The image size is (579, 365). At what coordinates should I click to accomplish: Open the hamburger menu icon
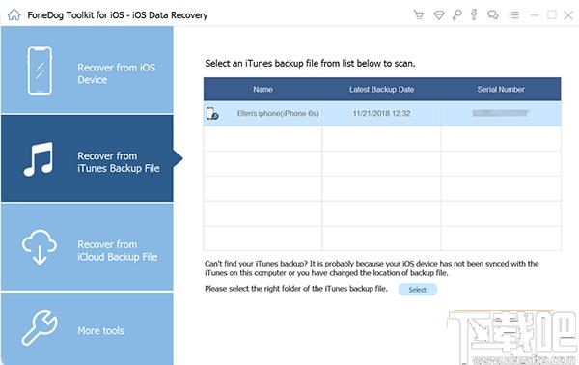(x=514, y=15)
